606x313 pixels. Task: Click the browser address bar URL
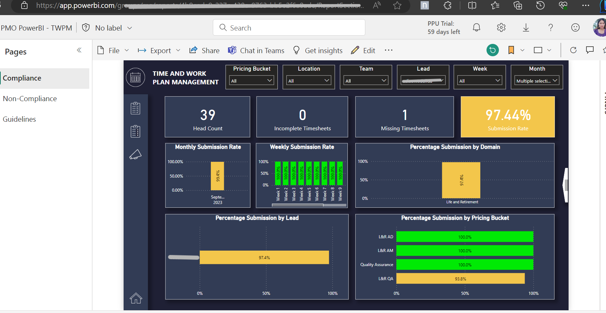[199, 5]
